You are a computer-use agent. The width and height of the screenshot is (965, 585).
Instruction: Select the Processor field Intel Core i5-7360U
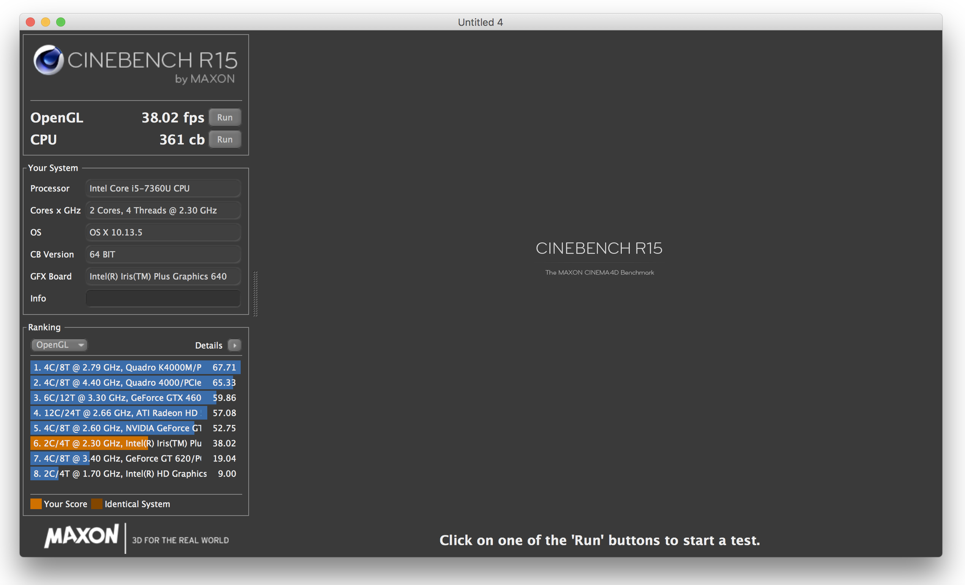pos(163,188)
